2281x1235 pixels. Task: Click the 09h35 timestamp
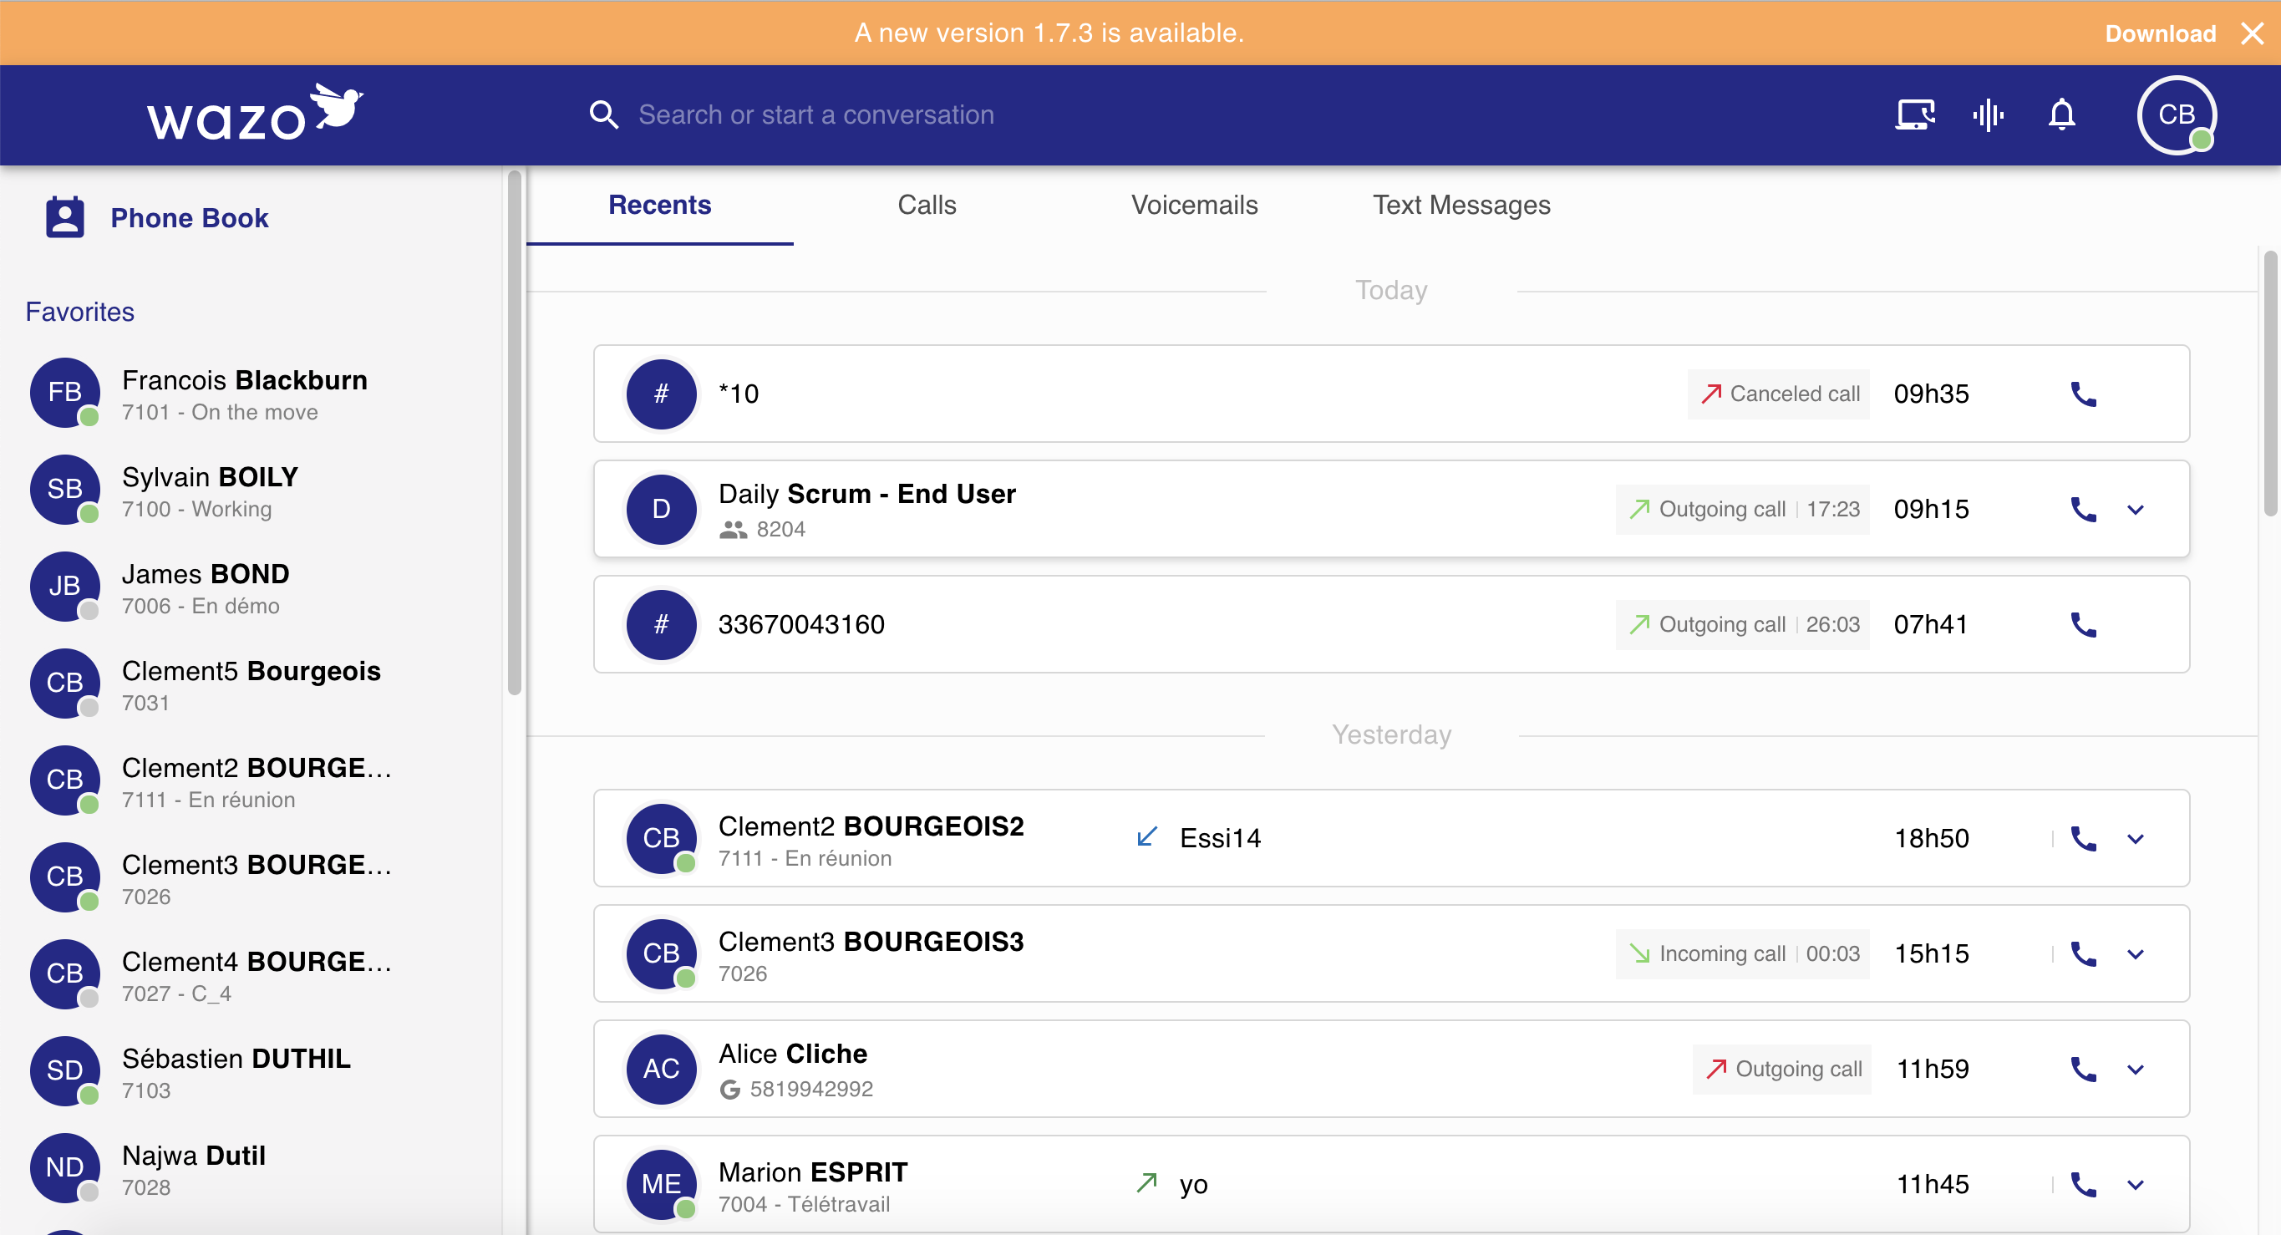(x=1931, y=394)
